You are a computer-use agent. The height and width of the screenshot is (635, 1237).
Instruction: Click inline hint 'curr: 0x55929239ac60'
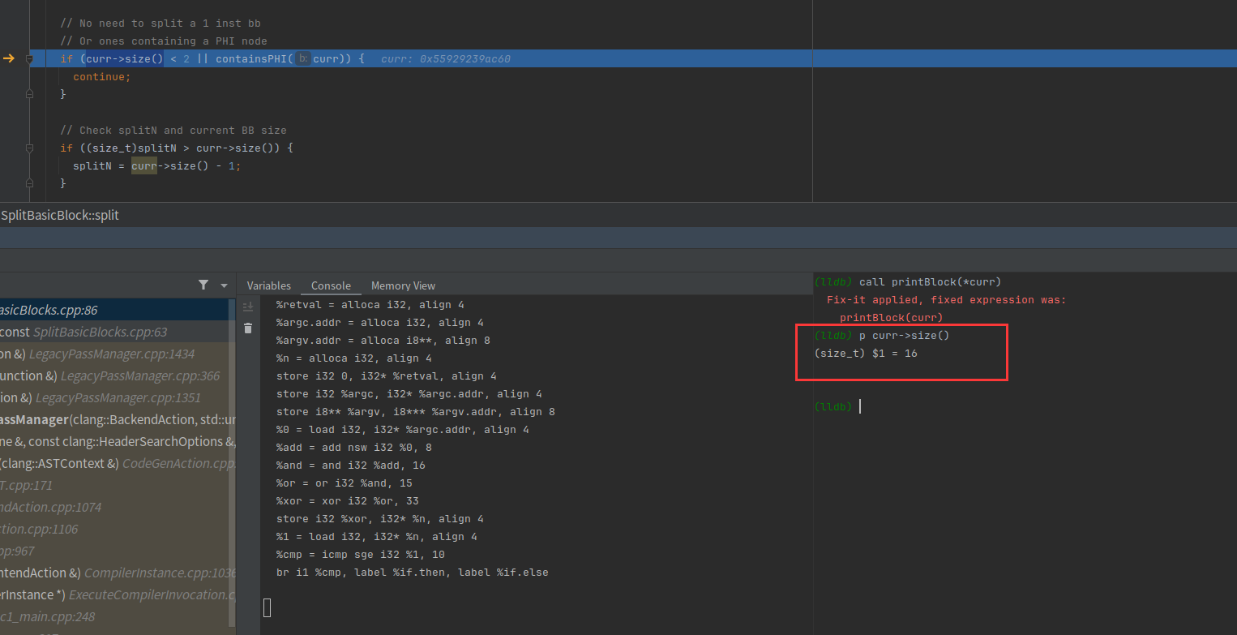tap(445, 58)
